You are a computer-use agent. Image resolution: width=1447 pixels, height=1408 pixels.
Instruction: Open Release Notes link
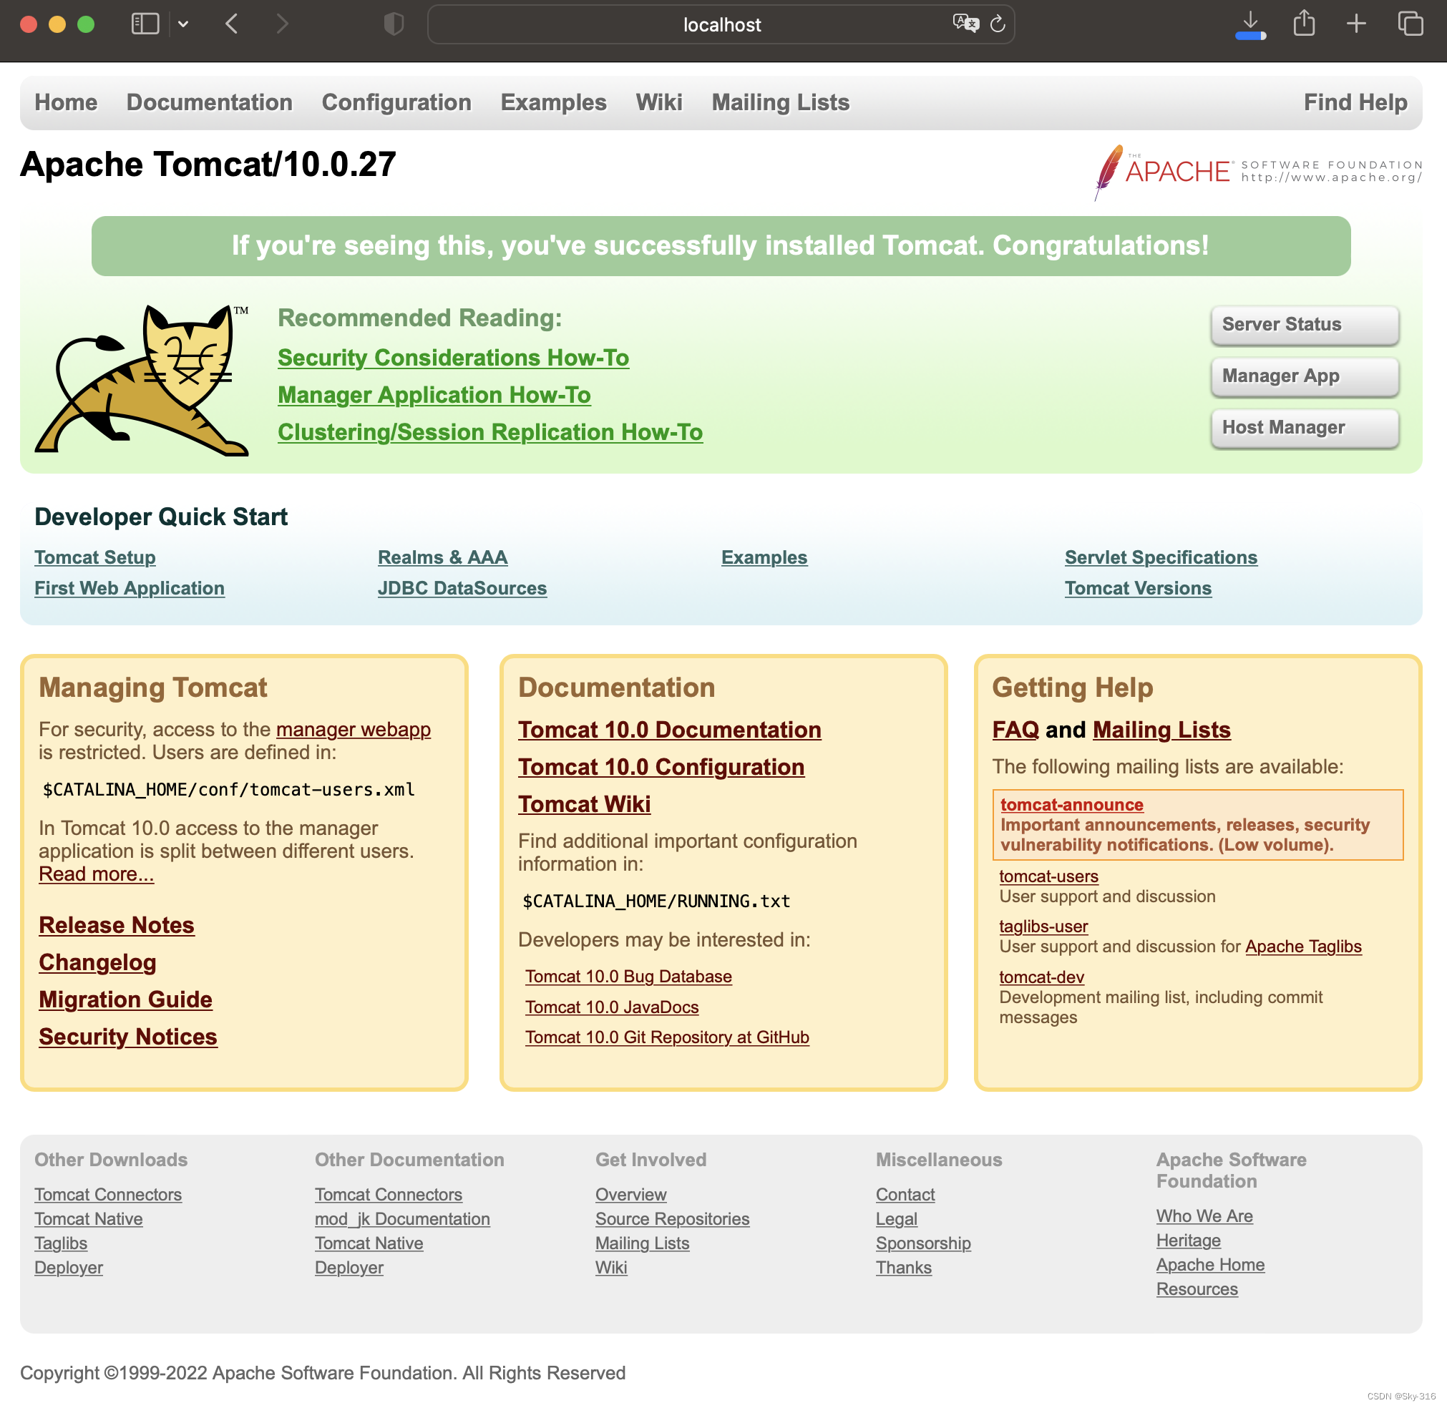(x=116, y=925)
